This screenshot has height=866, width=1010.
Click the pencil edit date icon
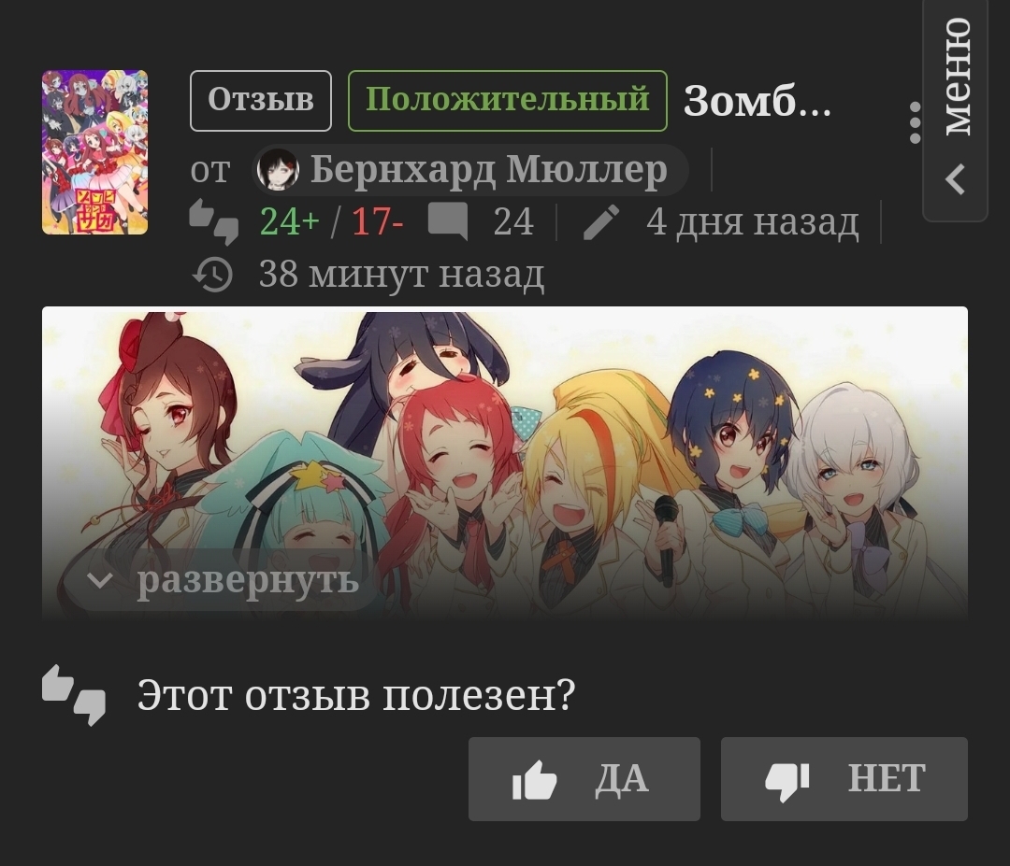[601, 222]
